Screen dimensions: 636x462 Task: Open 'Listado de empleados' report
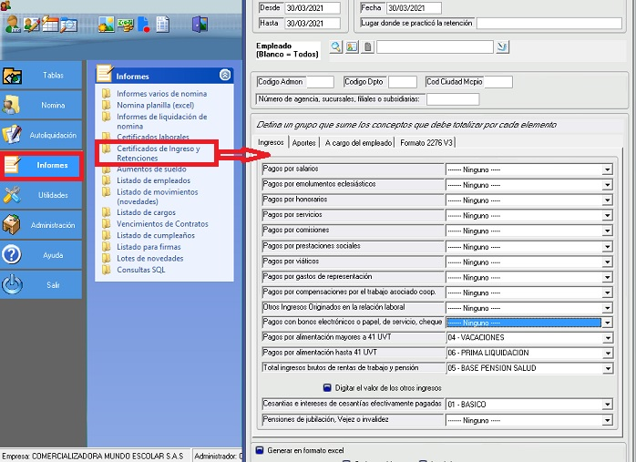coord(153,180)
